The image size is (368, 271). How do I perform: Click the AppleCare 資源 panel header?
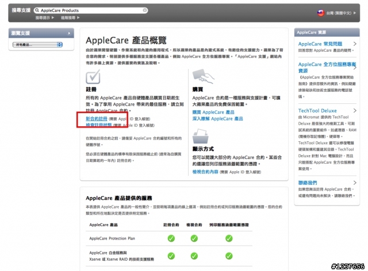point(327,32)
